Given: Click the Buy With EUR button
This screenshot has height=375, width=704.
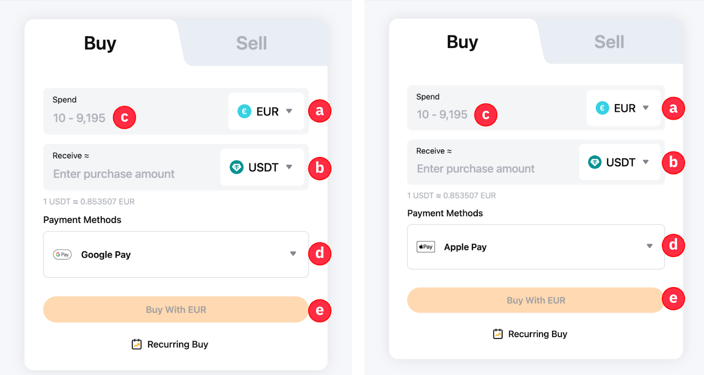Looking at the screenshot, I should pyautogui.click(x=176, y=309).
